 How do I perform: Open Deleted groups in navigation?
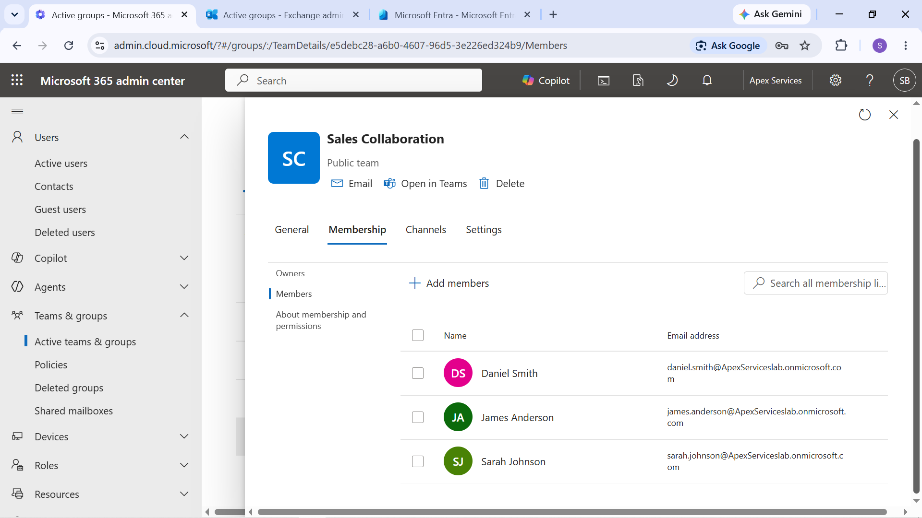(x=69, y=388)
